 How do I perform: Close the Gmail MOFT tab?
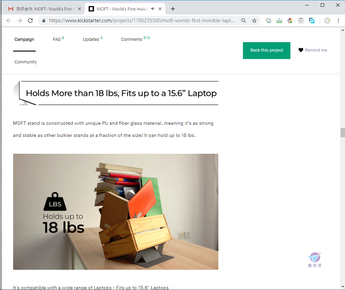(80, 9)
